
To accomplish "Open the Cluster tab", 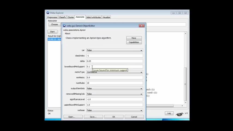I will [x=71, y=17].
